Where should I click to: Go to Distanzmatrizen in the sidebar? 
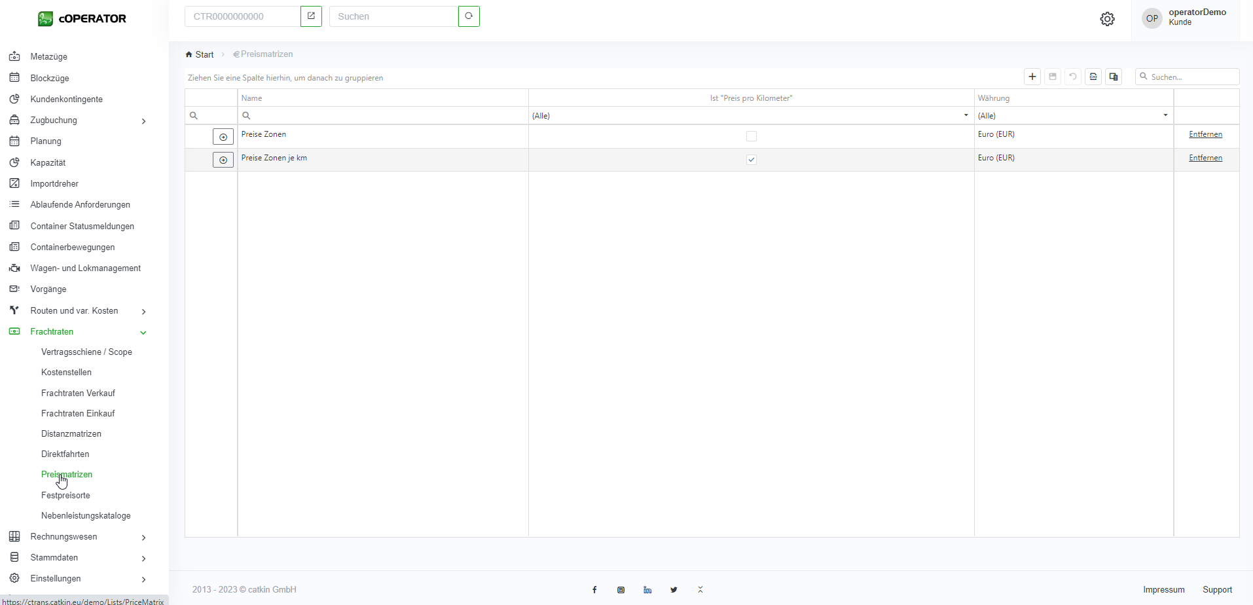click(71, 433)
